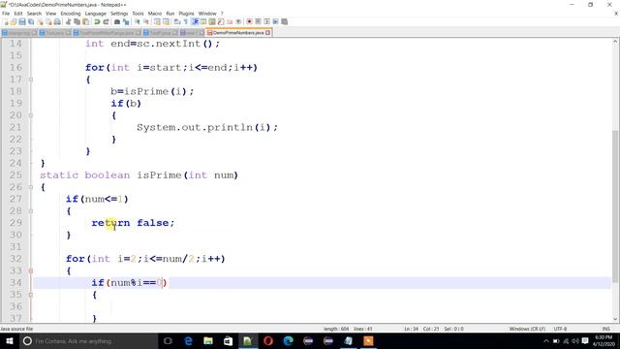Click the Save Recorded Macro icon
Image resolution: width=620 pixels, height=349 pixels.
284,21
